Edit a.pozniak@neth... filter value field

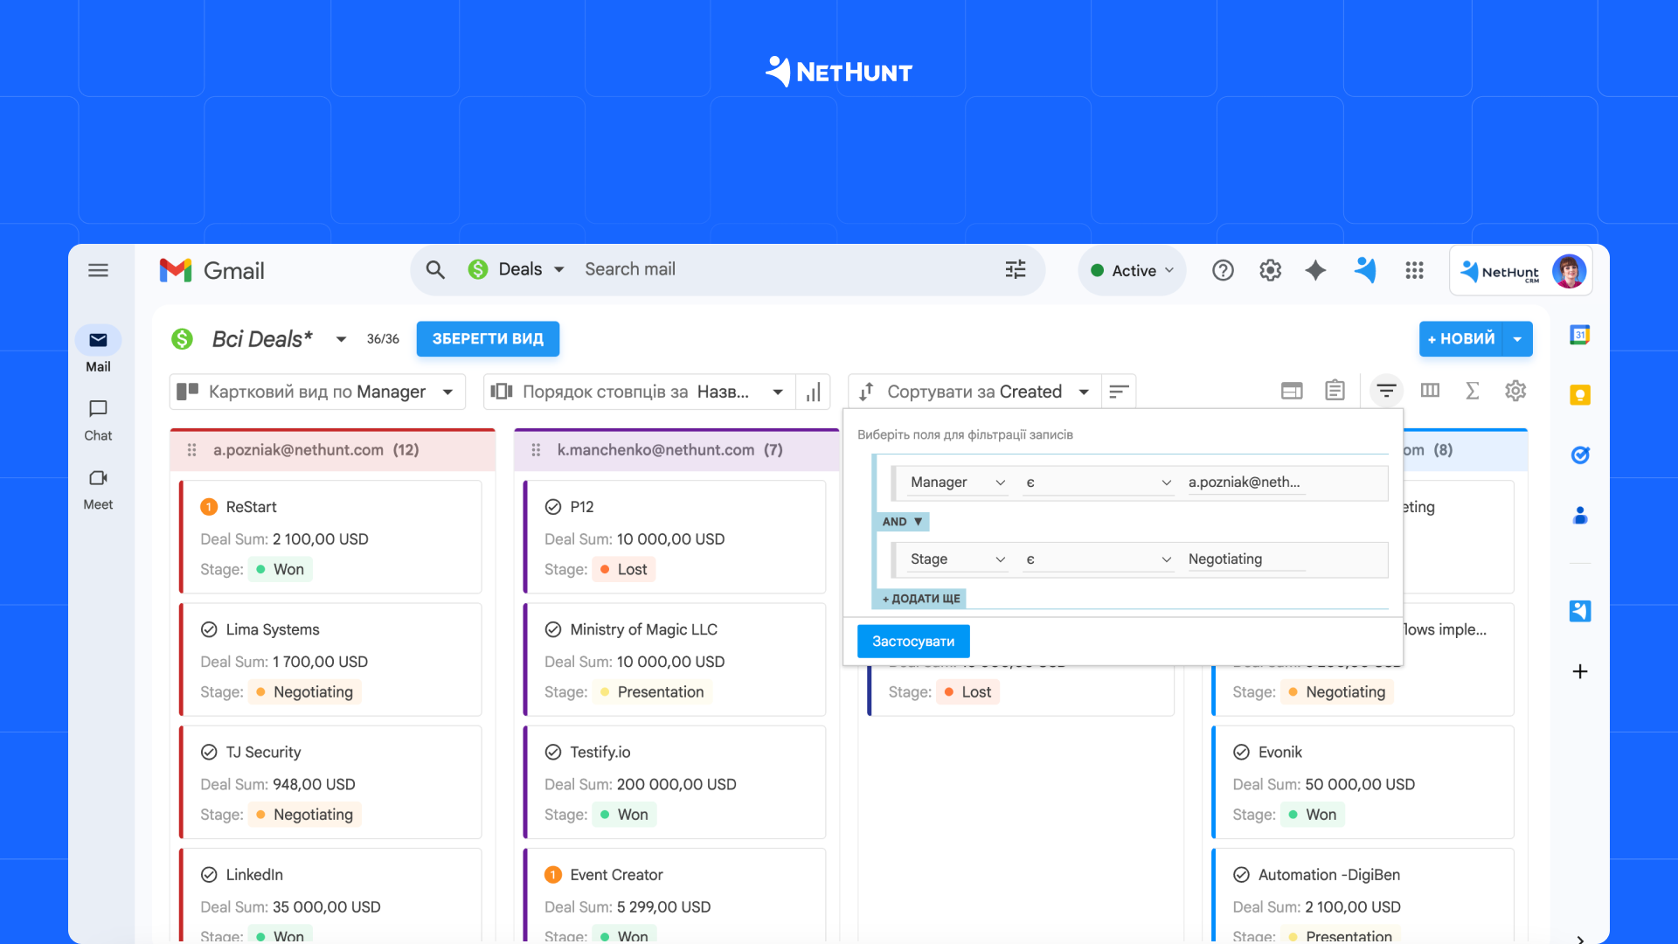[1246, 482]
